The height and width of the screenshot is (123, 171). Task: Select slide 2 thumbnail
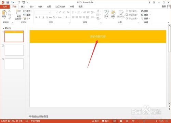point(14,50)
